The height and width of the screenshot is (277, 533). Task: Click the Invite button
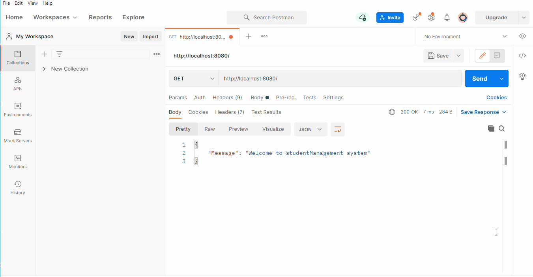click(x=390, y=17)
